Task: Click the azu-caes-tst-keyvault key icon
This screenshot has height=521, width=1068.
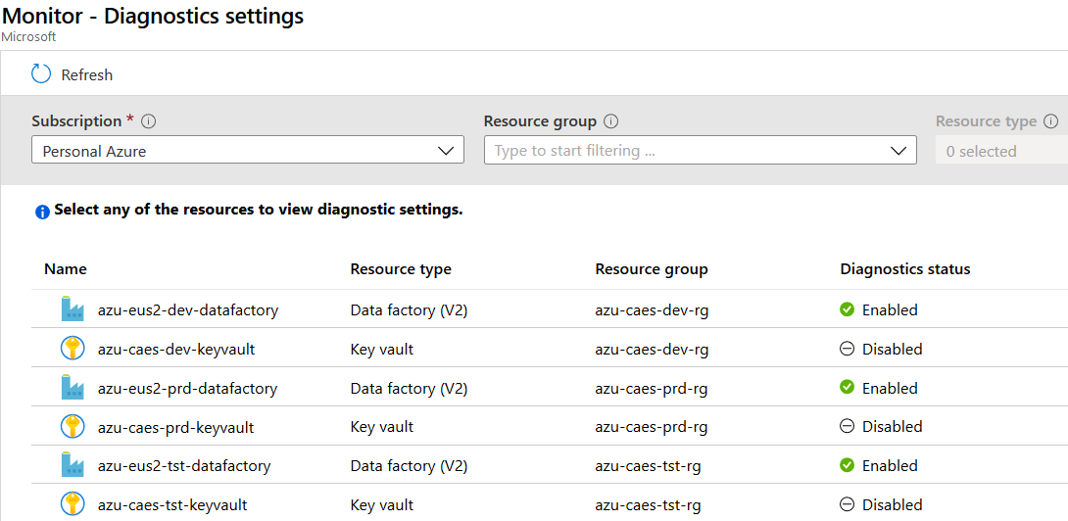Action: pyautogui.click(x=73, y=505)
